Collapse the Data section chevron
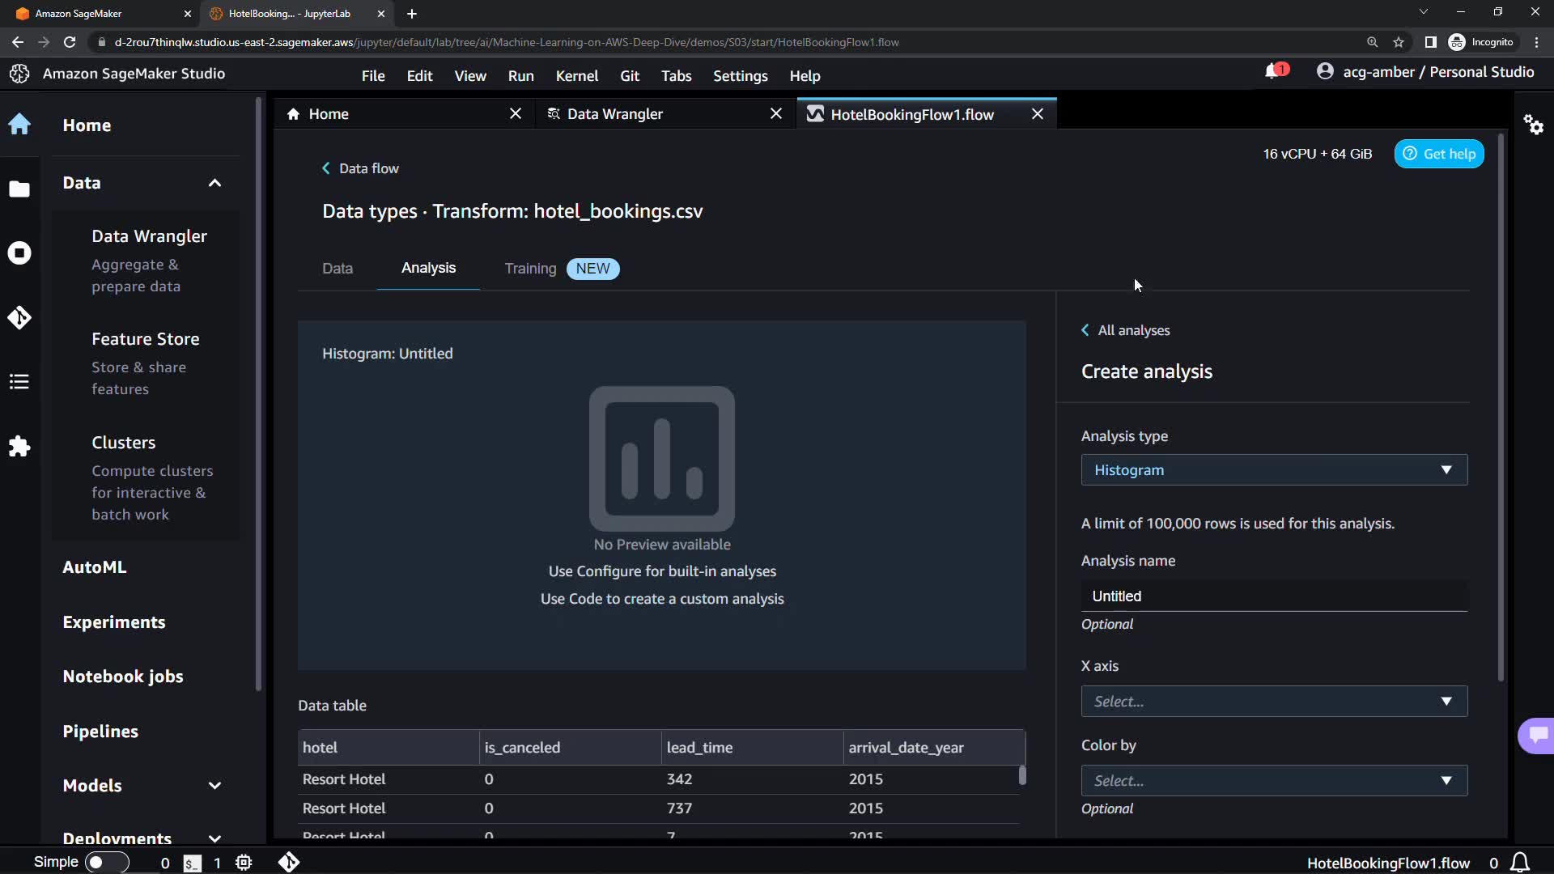1554x874 pixels. click(214, 183)
